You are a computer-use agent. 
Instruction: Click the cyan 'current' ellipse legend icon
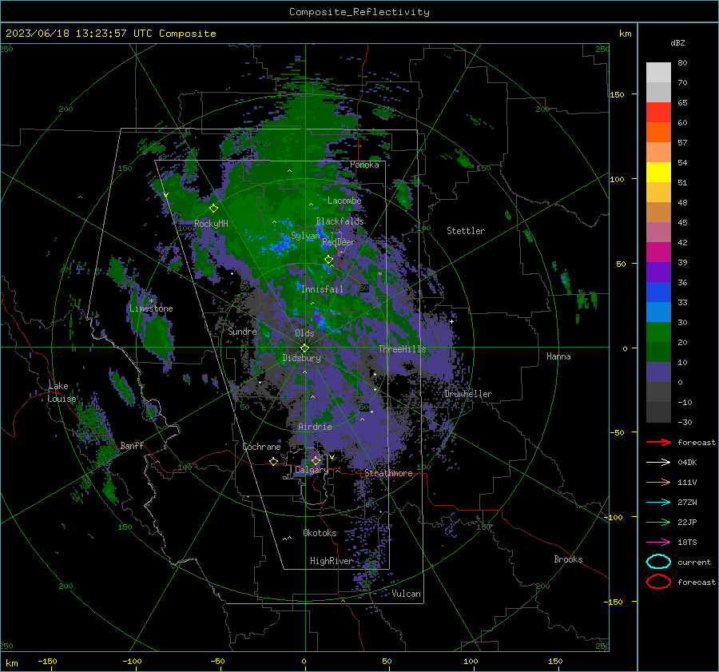(x=658, y=562)
